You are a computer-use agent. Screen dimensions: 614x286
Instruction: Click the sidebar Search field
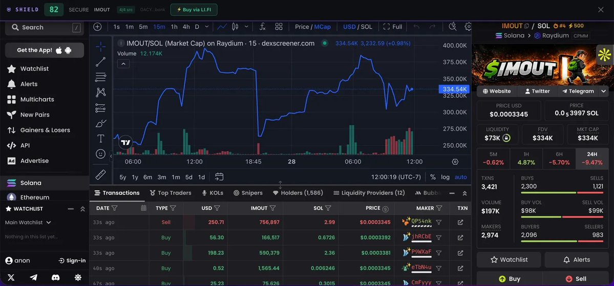44,28
